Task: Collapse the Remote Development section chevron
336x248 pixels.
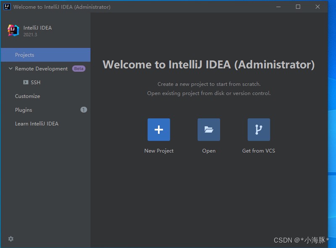Action: [x=10, y=68]
